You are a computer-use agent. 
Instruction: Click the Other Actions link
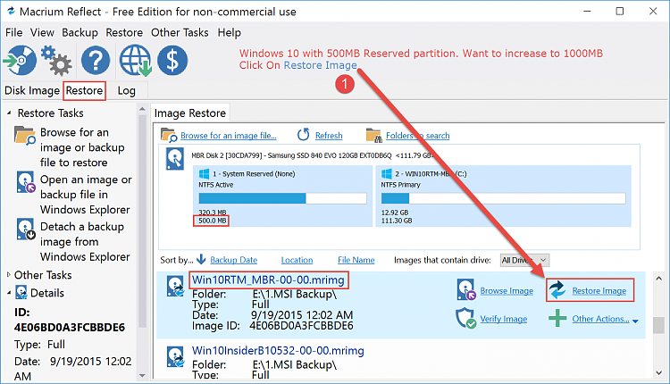tap(600, 319)
